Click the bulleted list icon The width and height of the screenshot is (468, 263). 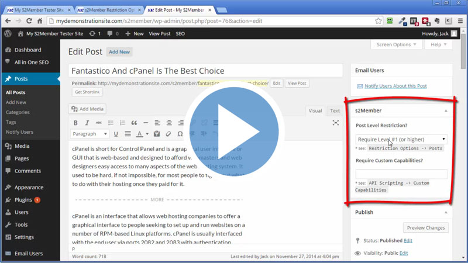pyautogui.click(x=111, y=123)
